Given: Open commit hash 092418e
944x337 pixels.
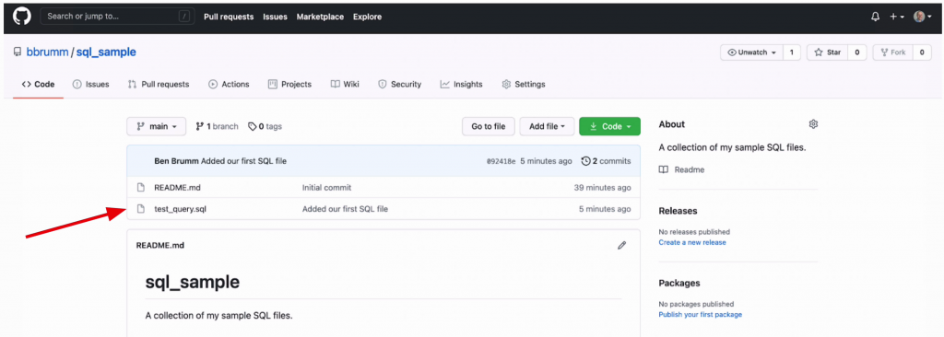Looking at the screenshot, I should (501, 161).
